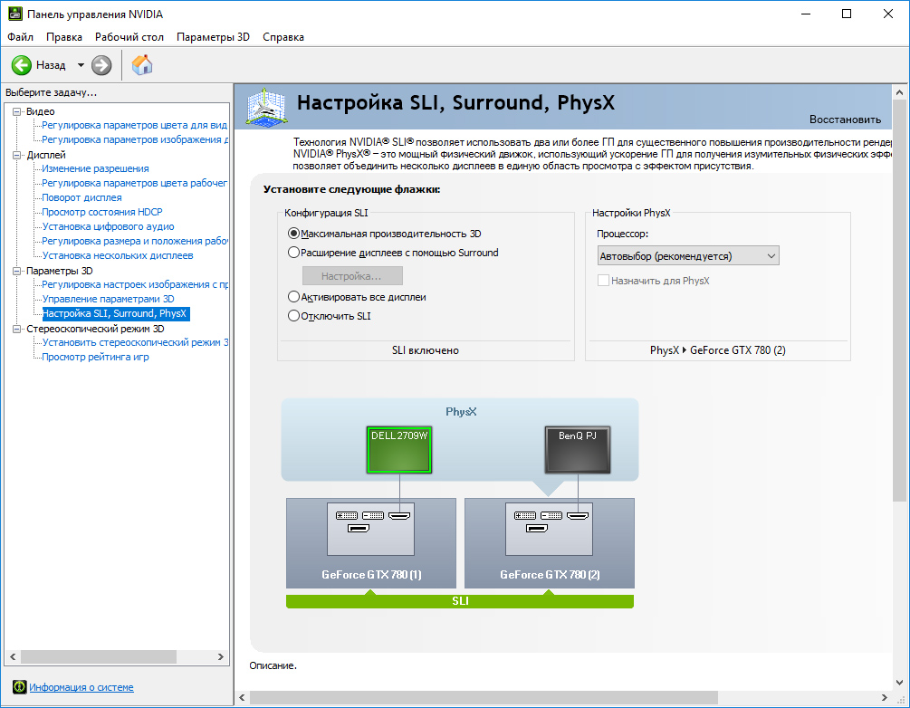Select the BenQ PJ display icon
This screenshot has height=708, width=910.
pos(578,450)
